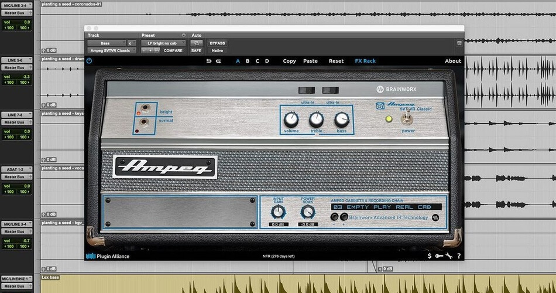Click the Power Soak knob
Screen dimensions: 556x293
[307, 212]
